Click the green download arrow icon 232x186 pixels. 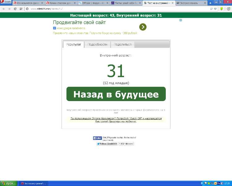(x=221, y=9)
